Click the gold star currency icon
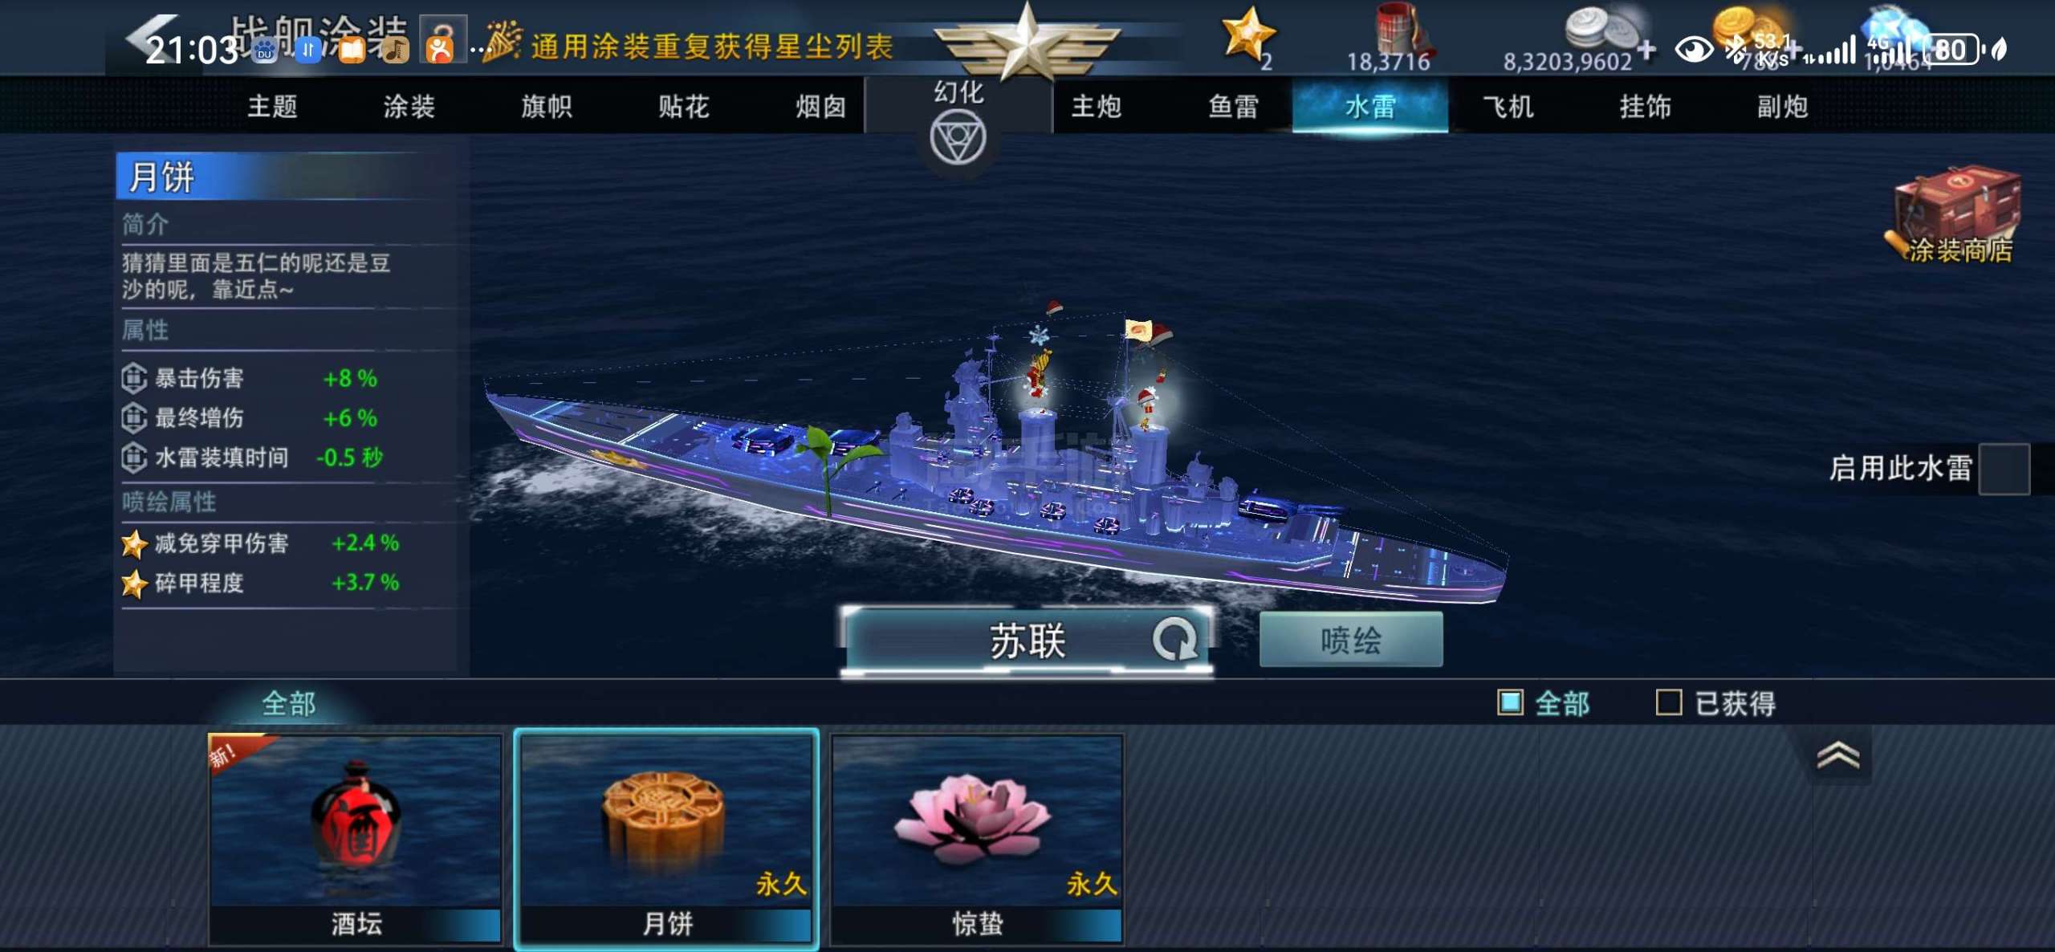2055x952 pixels. pyautogui.click(x=1247, y=34)
